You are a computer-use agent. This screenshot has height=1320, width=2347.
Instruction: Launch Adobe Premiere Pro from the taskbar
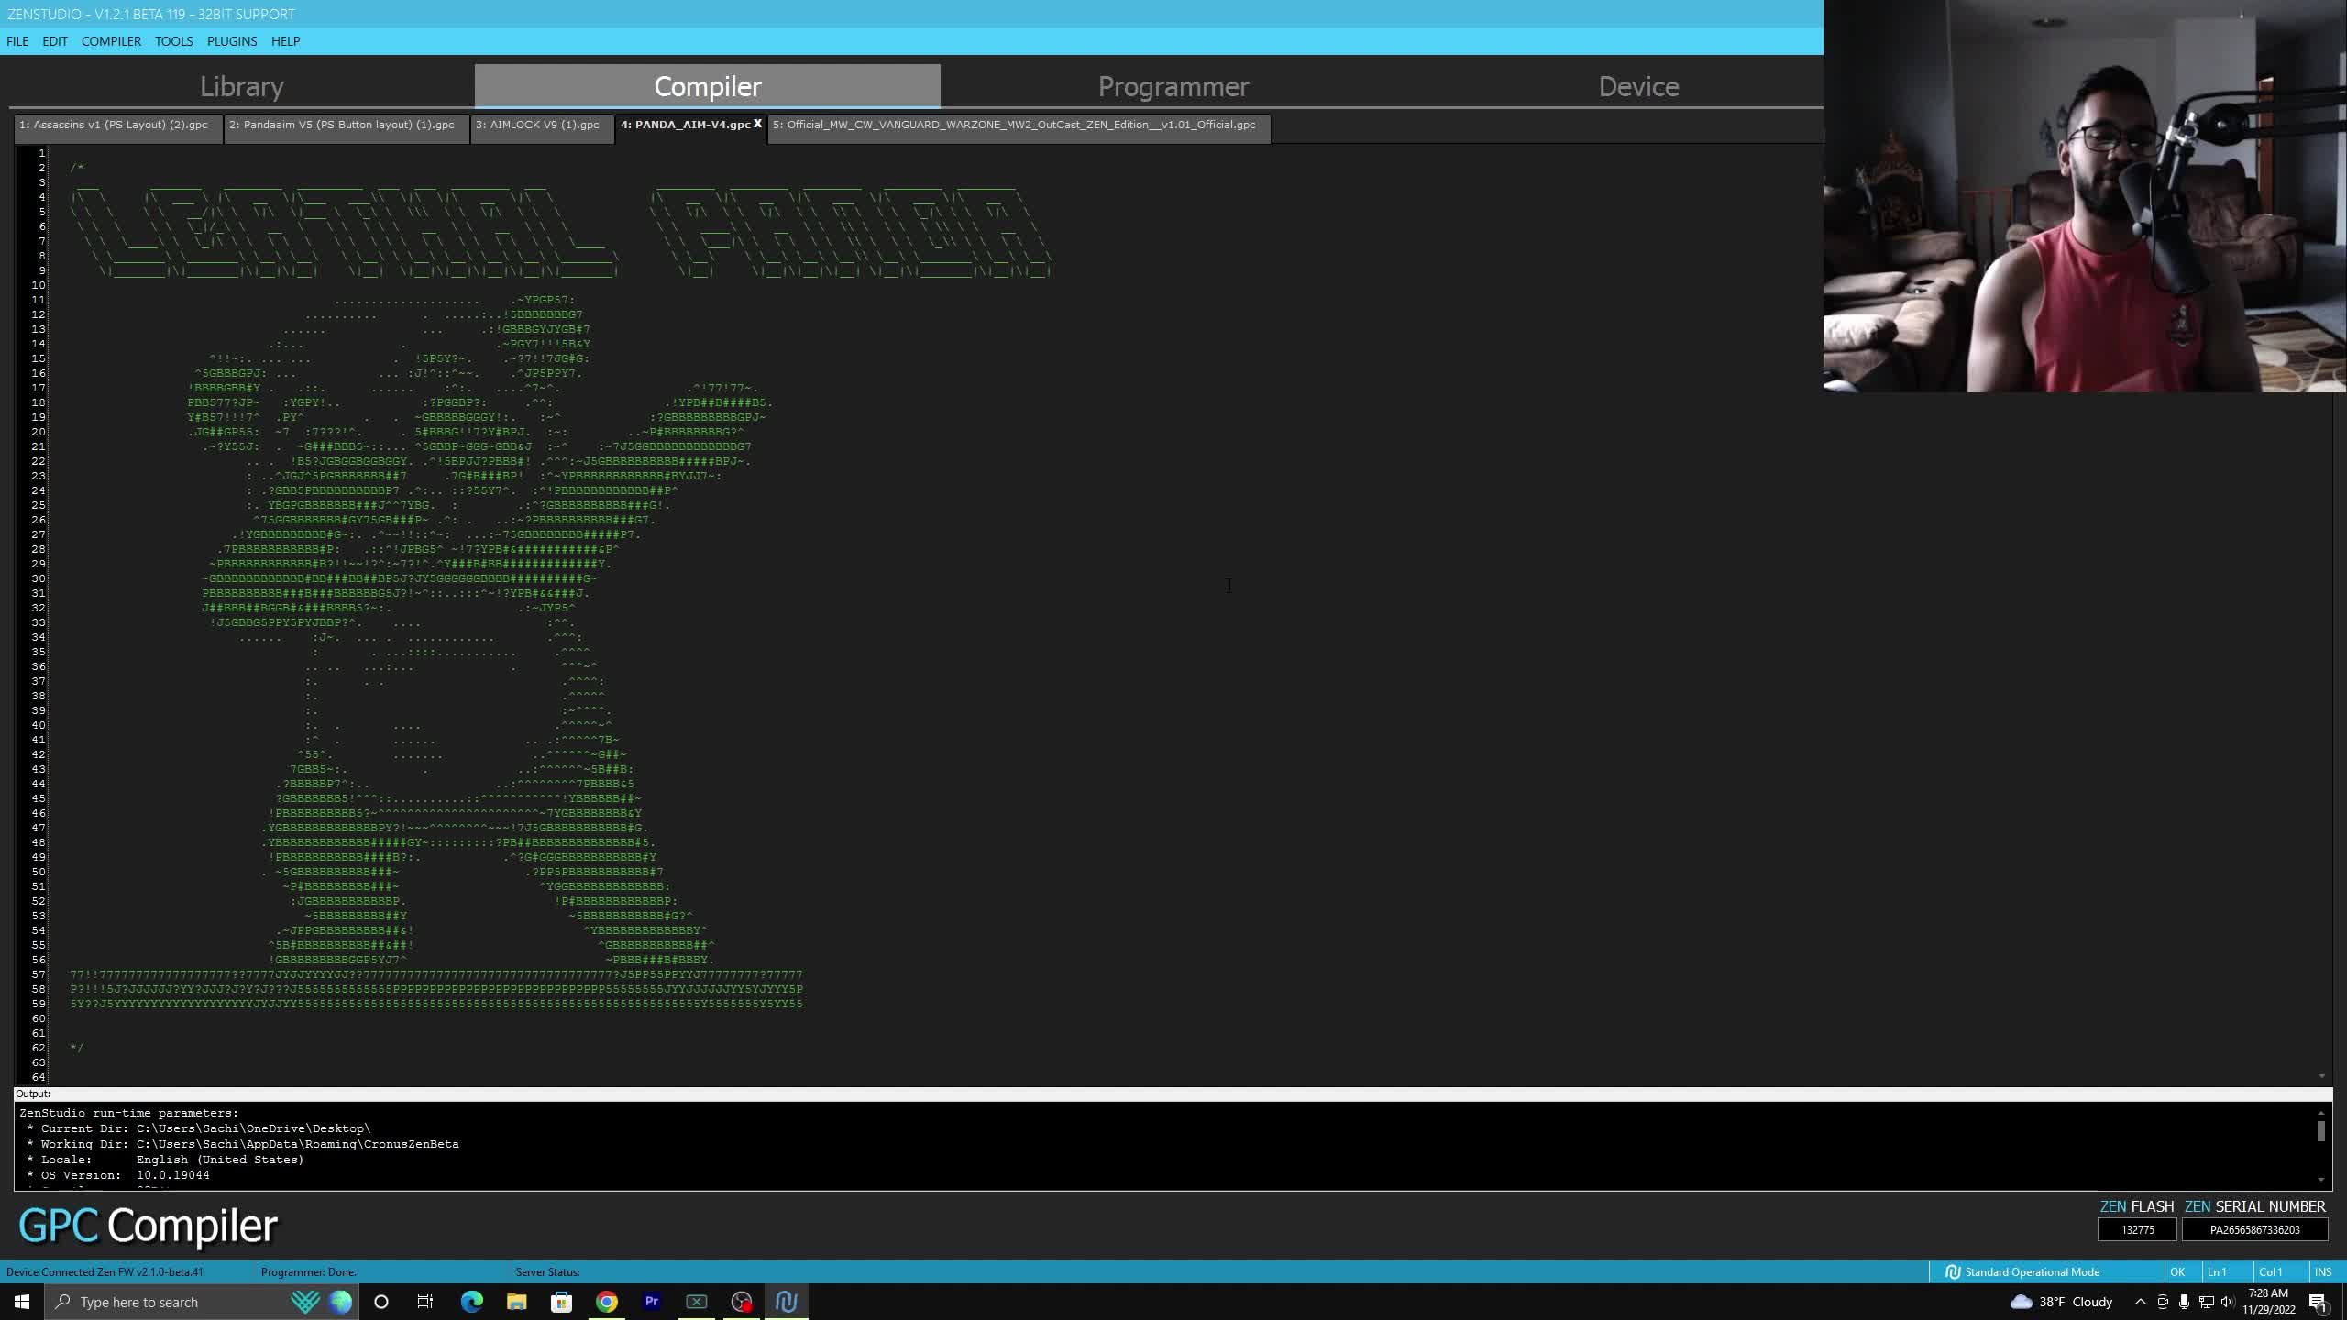[652, 1302]
